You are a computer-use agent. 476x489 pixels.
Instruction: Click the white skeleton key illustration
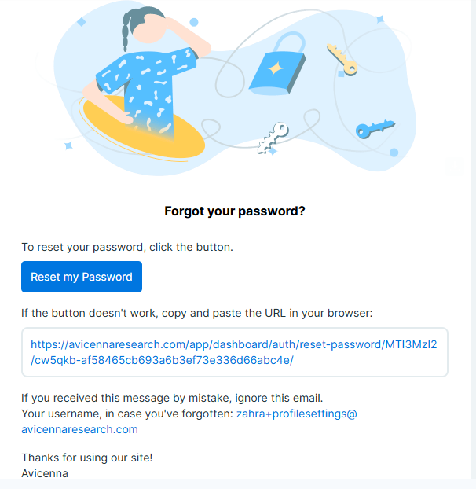click(x=273, y=137)
